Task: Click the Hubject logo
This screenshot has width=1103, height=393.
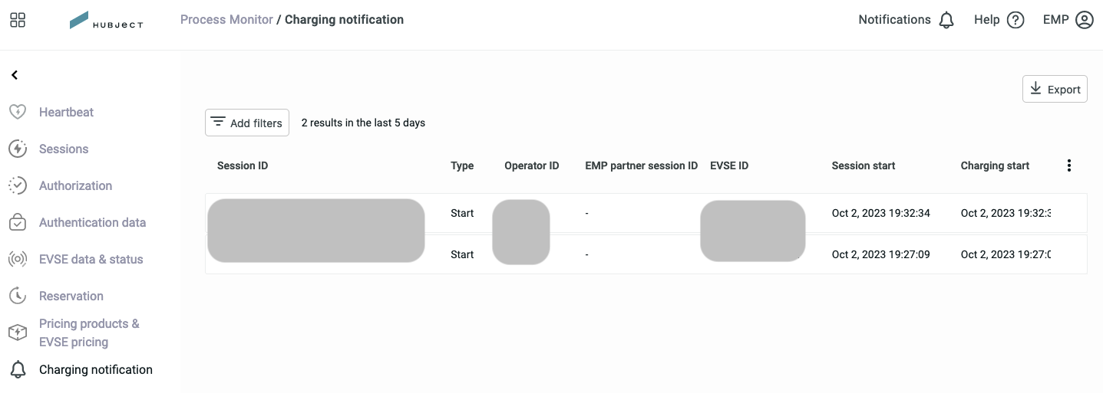Action: coord(106,21)
